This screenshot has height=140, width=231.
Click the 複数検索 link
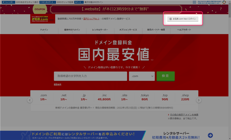[x=57, y=84]
